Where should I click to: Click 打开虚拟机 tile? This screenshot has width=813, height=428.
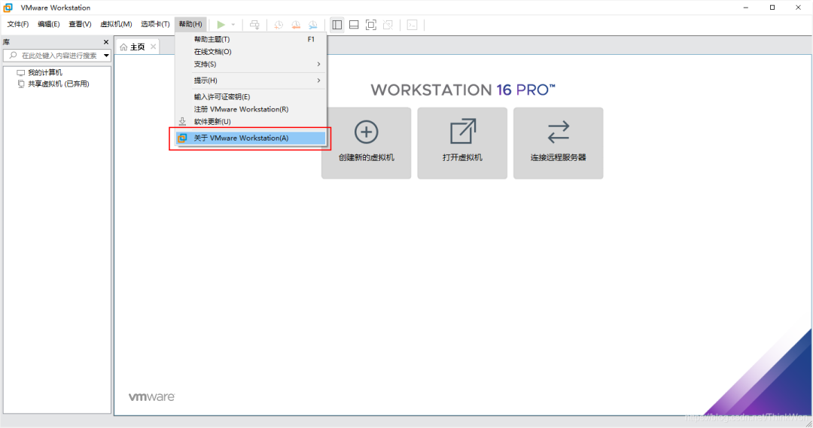[x=462, y=143]
